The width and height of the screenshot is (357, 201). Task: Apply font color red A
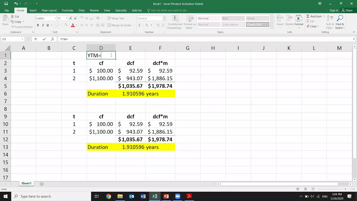[73, 25]
